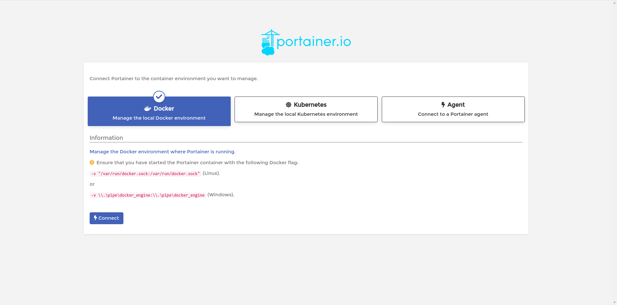
Task: Choose the Kubernetes environment option
Action: tap(306, 109)
